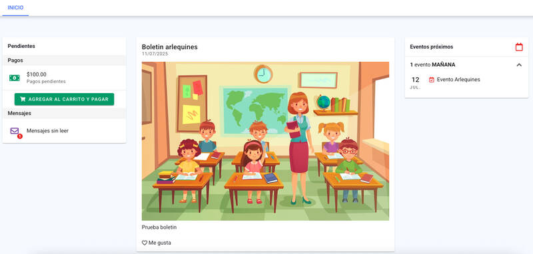The width and height of the screenshot is (533, 254).
Task: Open the unread messages envelope icon
Action: point(14,131)
